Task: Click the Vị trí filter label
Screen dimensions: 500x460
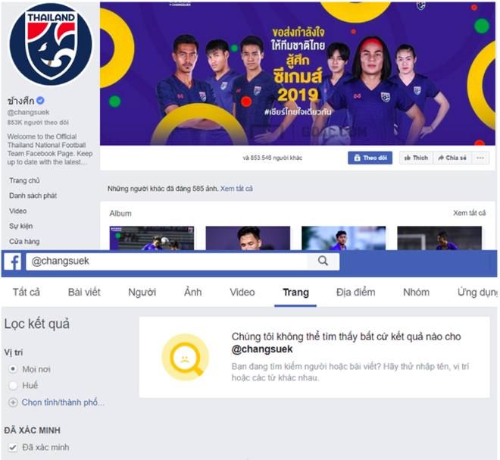Action: tap(14, 352)
